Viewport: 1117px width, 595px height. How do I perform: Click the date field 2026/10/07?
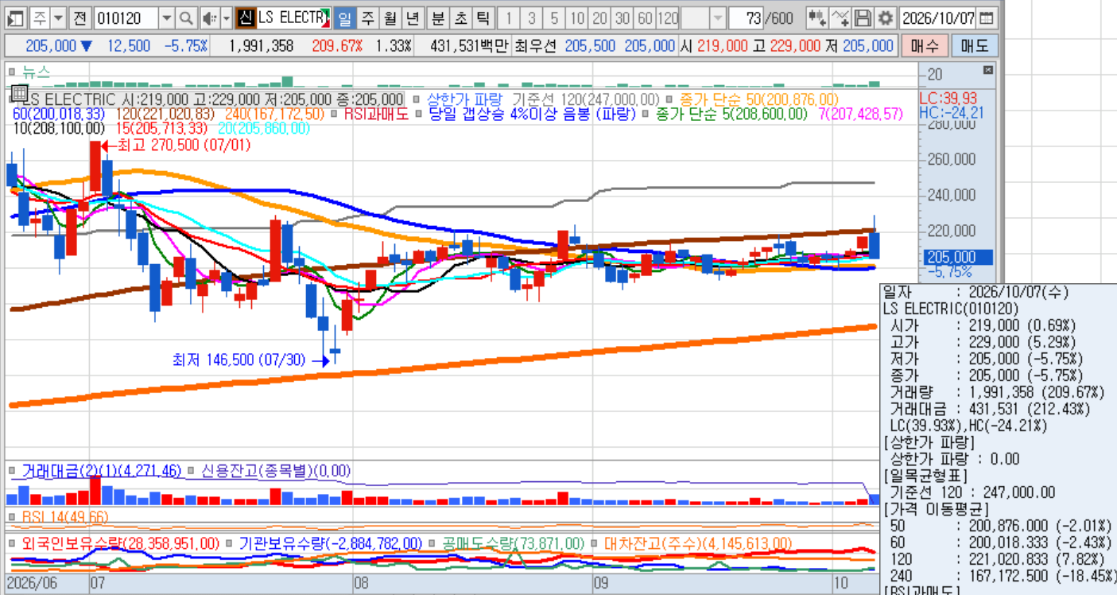click(938, 17)
